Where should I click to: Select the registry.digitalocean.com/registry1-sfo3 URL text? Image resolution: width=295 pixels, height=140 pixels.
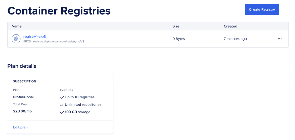pos(58,42)
